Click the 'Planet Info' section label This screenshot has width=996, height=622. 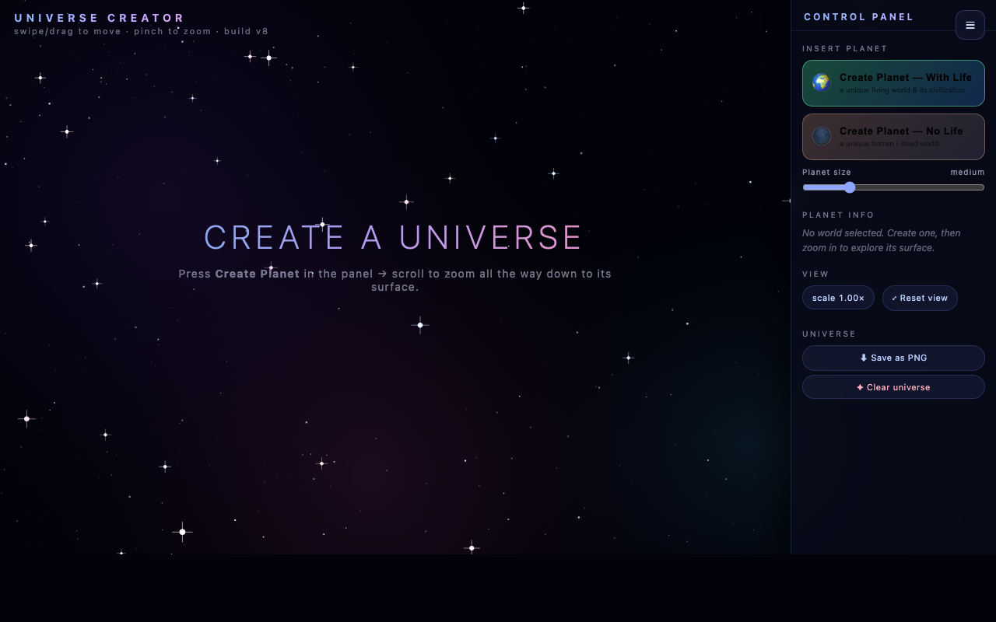pyautogui.click(x=838, y=215)
